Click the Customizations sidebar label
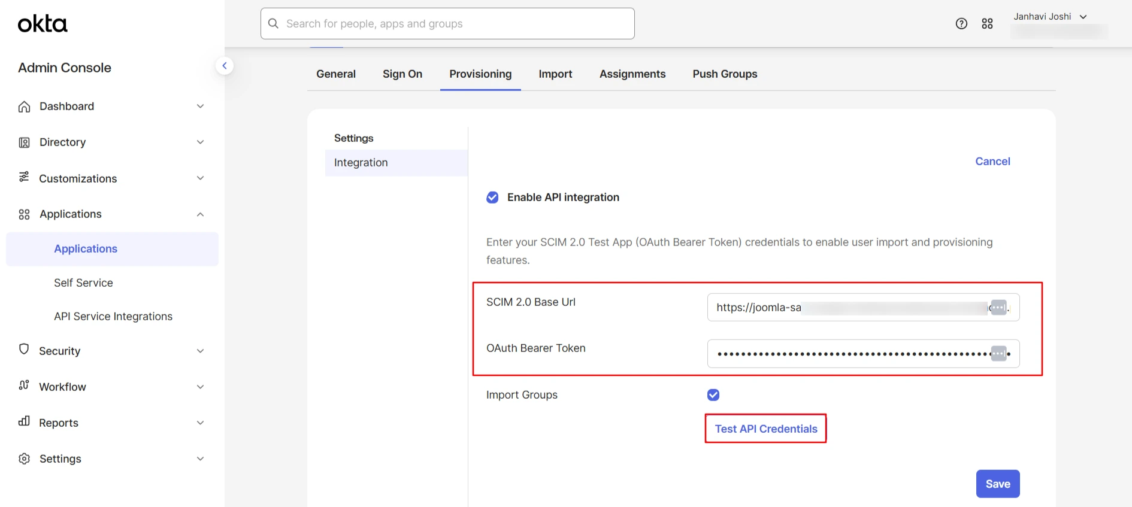Image resolution: width=1132 pixels, height=507 pixels. [x=78, y=179]
